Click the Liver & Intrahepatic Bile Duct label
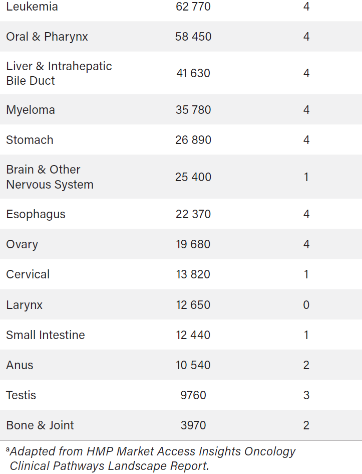Screen dimensions: 362x474 (59, 73)
